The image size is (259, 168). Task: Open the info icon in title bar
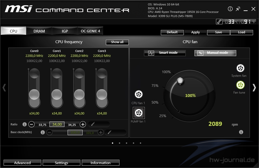pyautogui.click(x=230, y=9)
